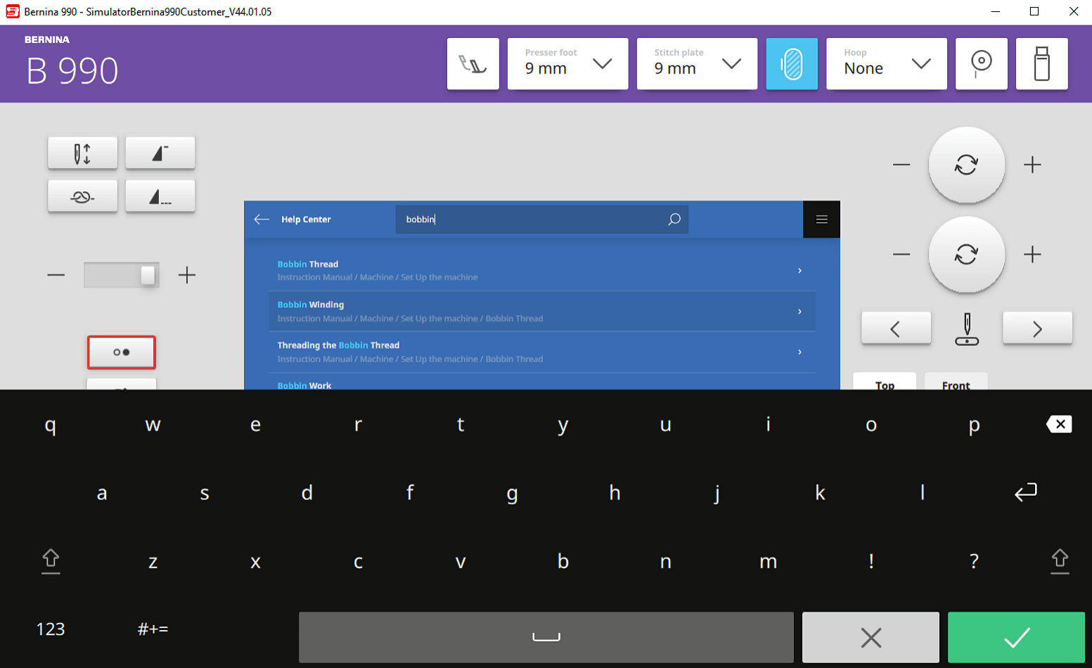Click the space bar key
The image size is (1092, 668).
(x=546, y=637)
